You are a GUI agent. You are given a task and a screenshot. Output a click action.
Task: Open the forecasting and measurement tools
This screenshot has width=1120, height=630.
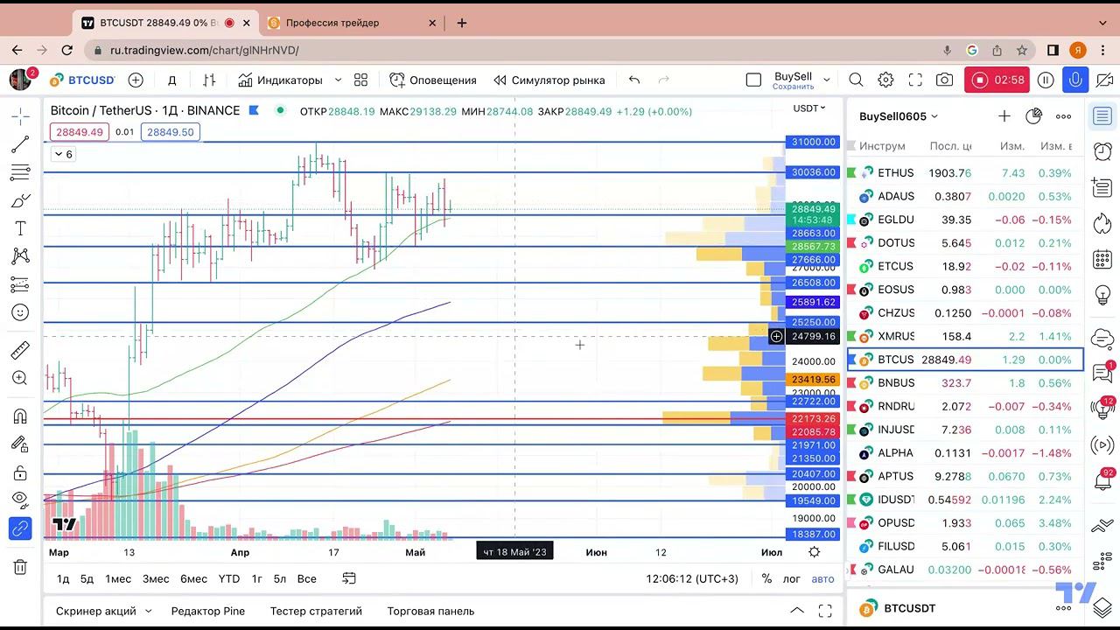click(x=20, y=284)
